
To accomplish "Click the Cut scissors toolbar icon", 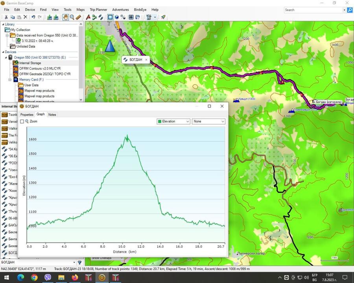I will tap(6, 17).
